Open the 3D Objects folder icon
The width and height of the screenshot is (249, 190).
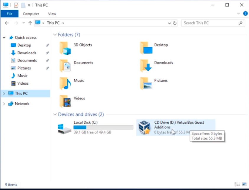[x=65, y=48]
